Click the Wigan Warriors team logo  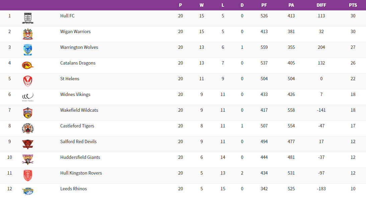[28, 34]
